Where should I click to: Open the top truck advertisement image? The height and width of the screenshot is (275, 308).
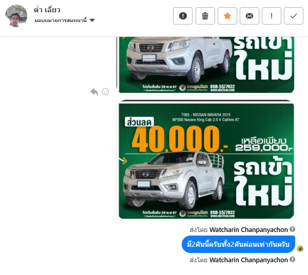206,65
